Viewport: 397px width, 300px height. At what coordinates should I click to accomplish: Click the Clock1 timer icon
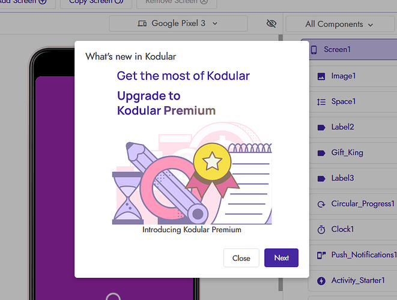[321, 229]
